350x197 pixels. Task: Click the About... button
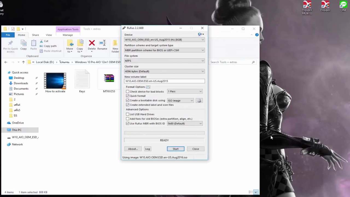133,149
